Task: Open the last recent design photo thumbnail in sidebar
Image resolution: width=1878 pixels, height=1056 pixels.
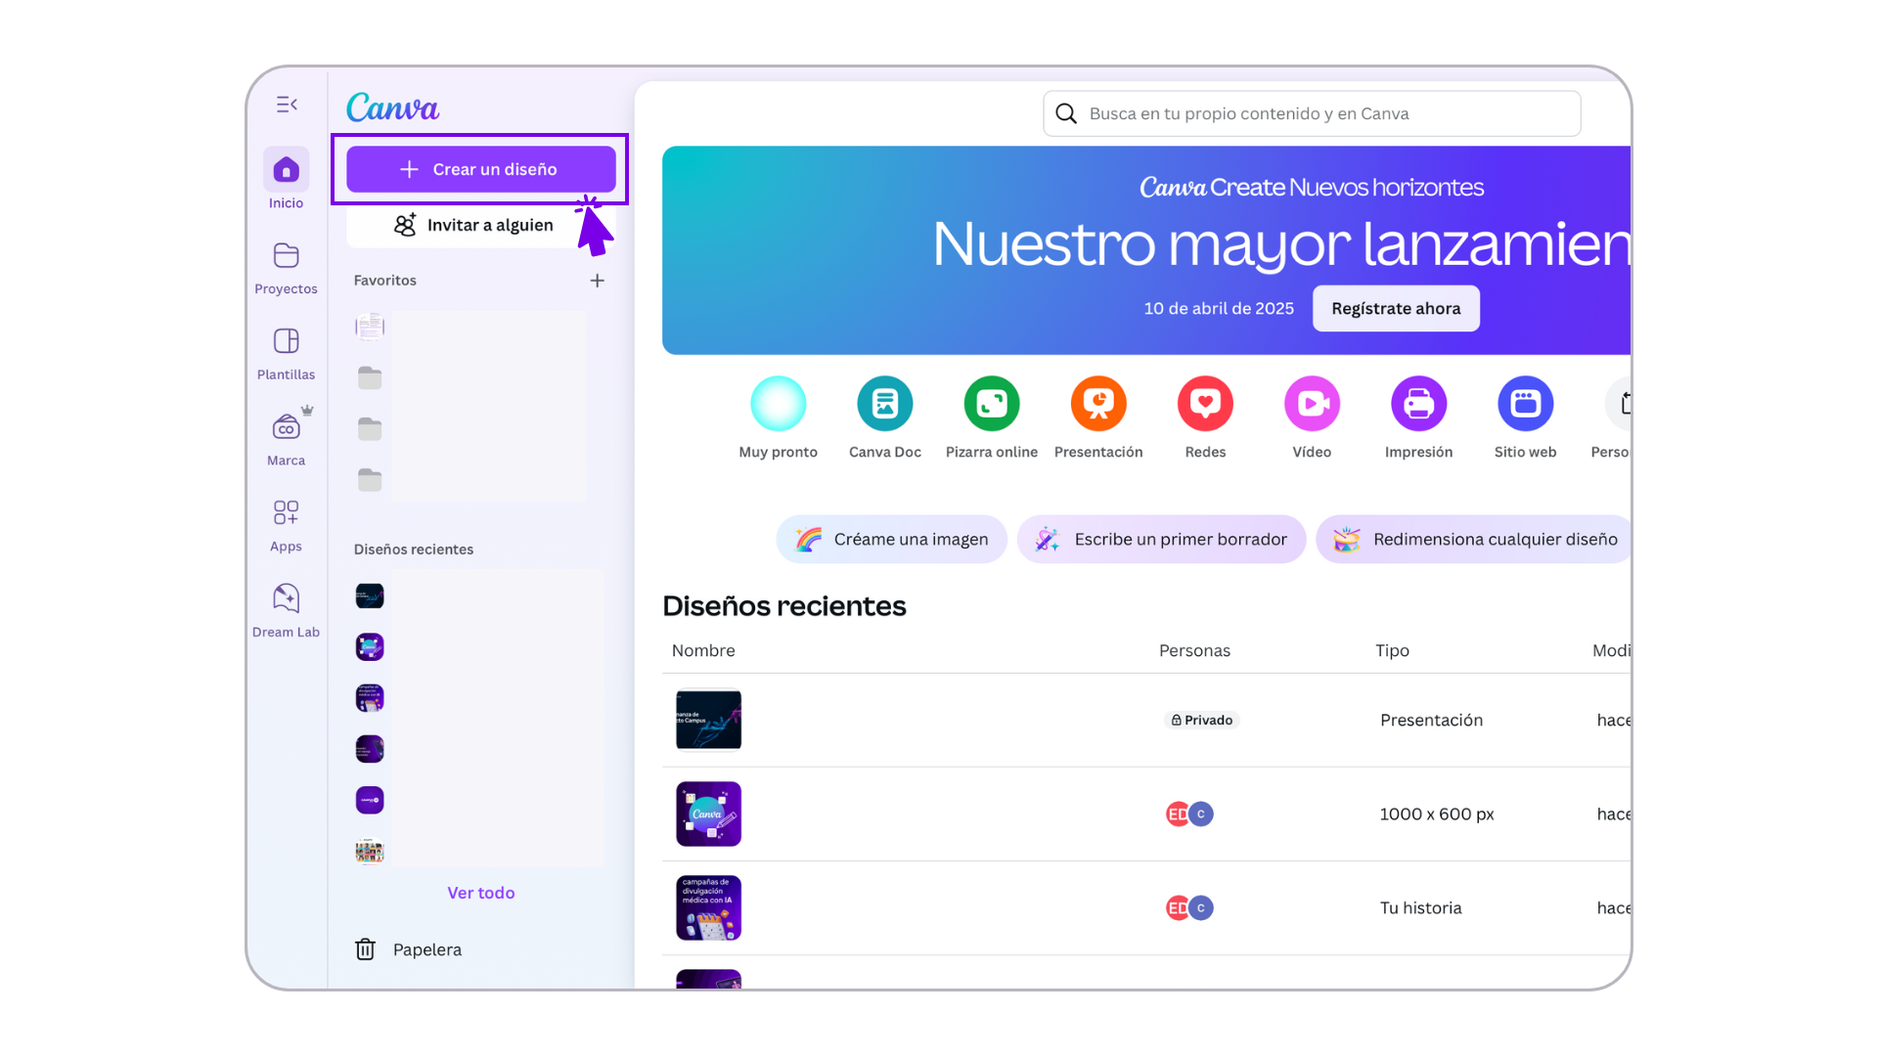Action: (x=370, y=851)
